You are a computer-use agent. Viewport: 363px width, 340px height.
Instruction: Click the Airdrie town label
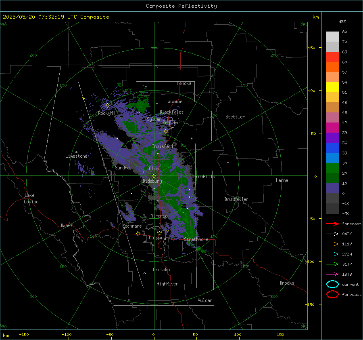159,216
